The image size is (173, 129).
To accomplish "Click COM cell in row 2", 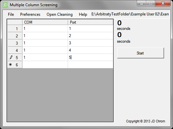I will click(x=45, y=36).
